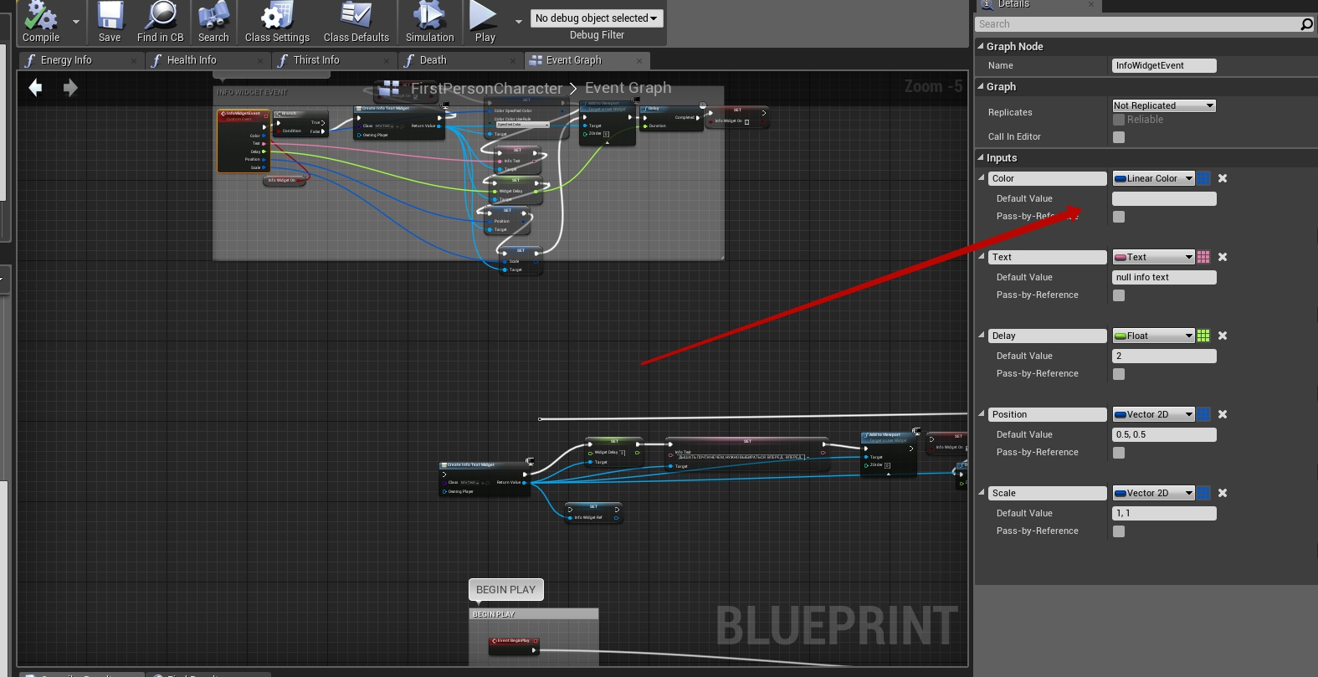Save the blueprint with Save icon

point(110,22)
